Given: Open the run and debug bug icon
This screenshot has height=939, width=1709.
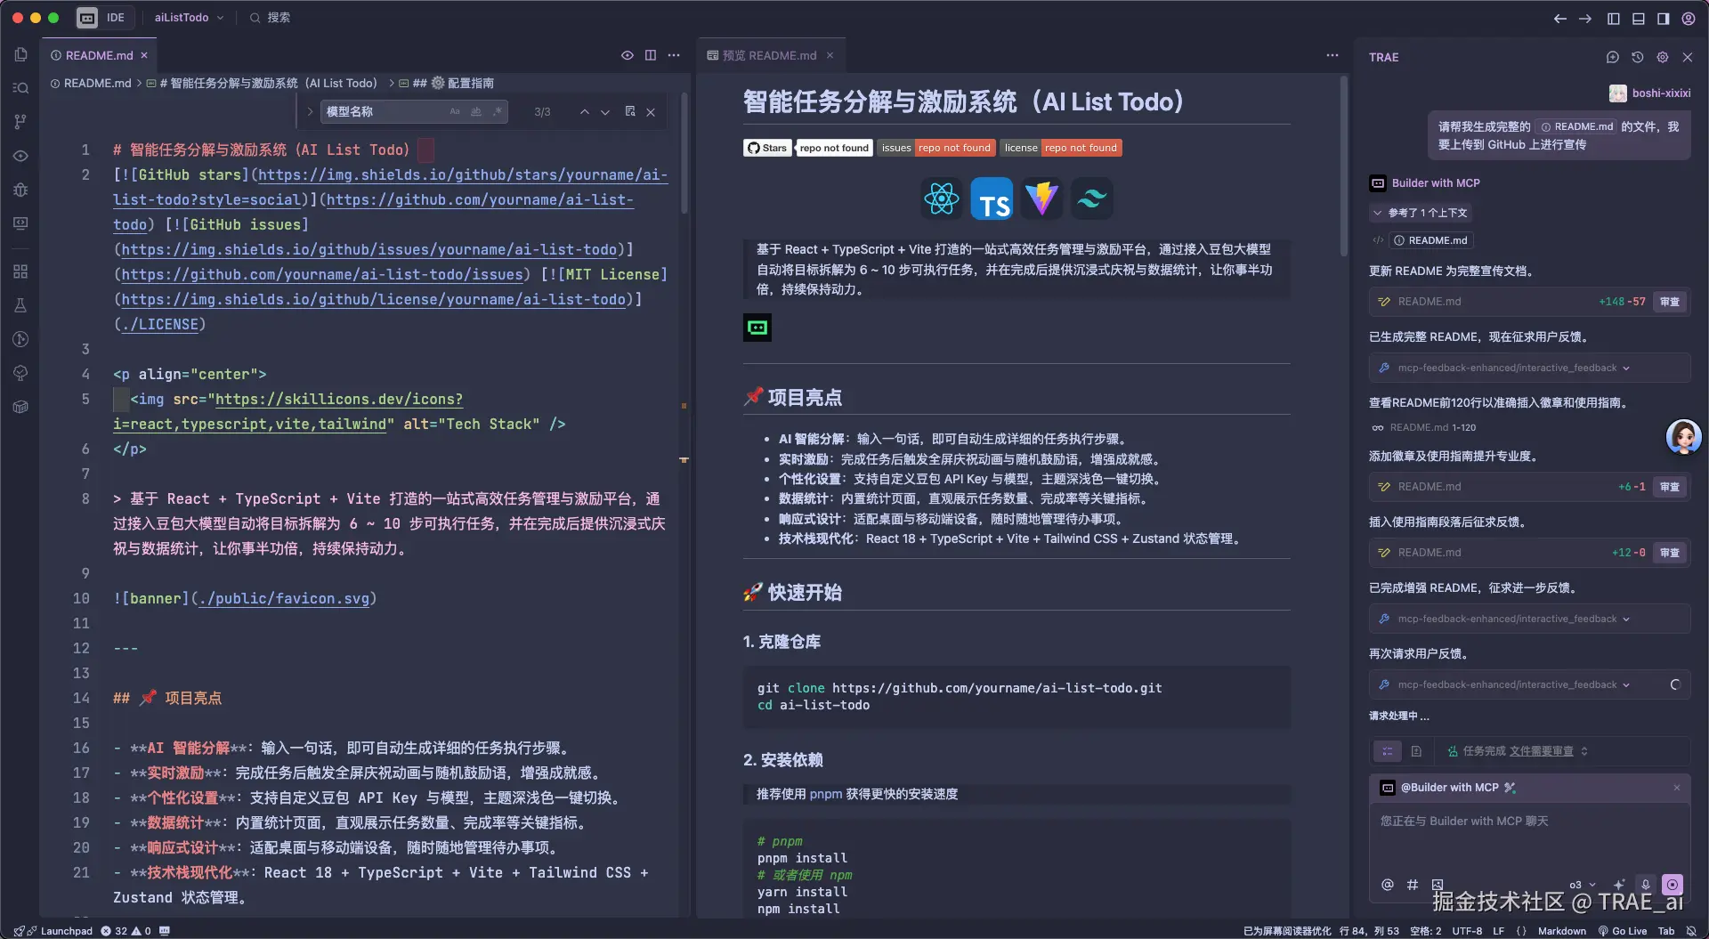Looking at the screenshot, I should [x=20, y=190].
